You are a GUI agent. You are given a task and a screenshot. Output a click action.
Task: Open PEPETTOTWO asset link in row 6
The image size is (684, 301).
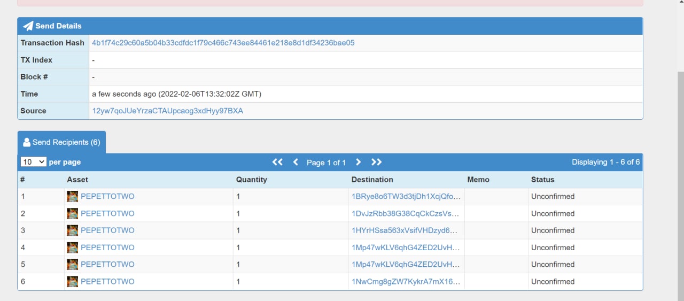(x=107, y=281)
